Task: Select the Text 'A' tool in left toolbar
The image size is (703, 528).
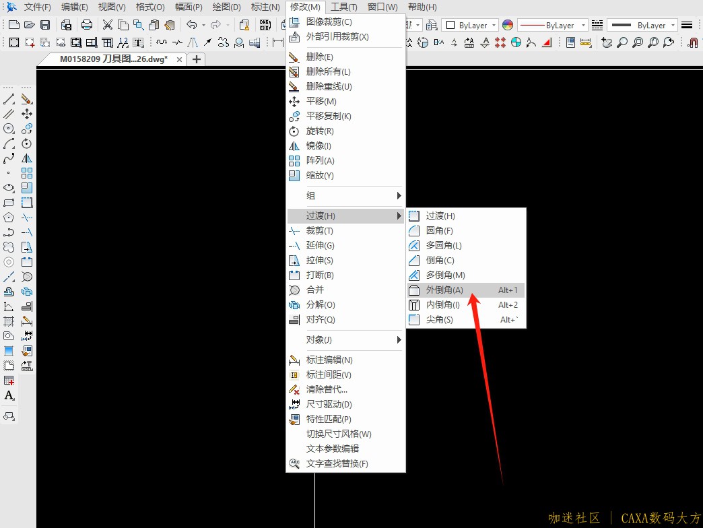Action: (9, 395)
